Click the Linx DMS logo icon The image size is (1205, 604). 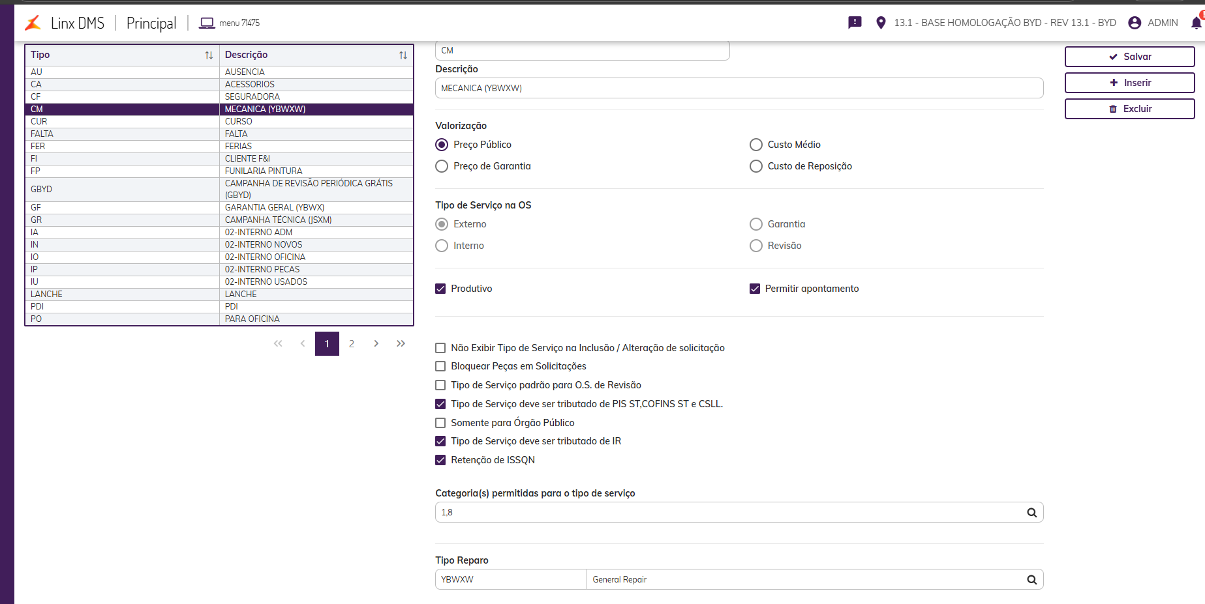[33, 23]
